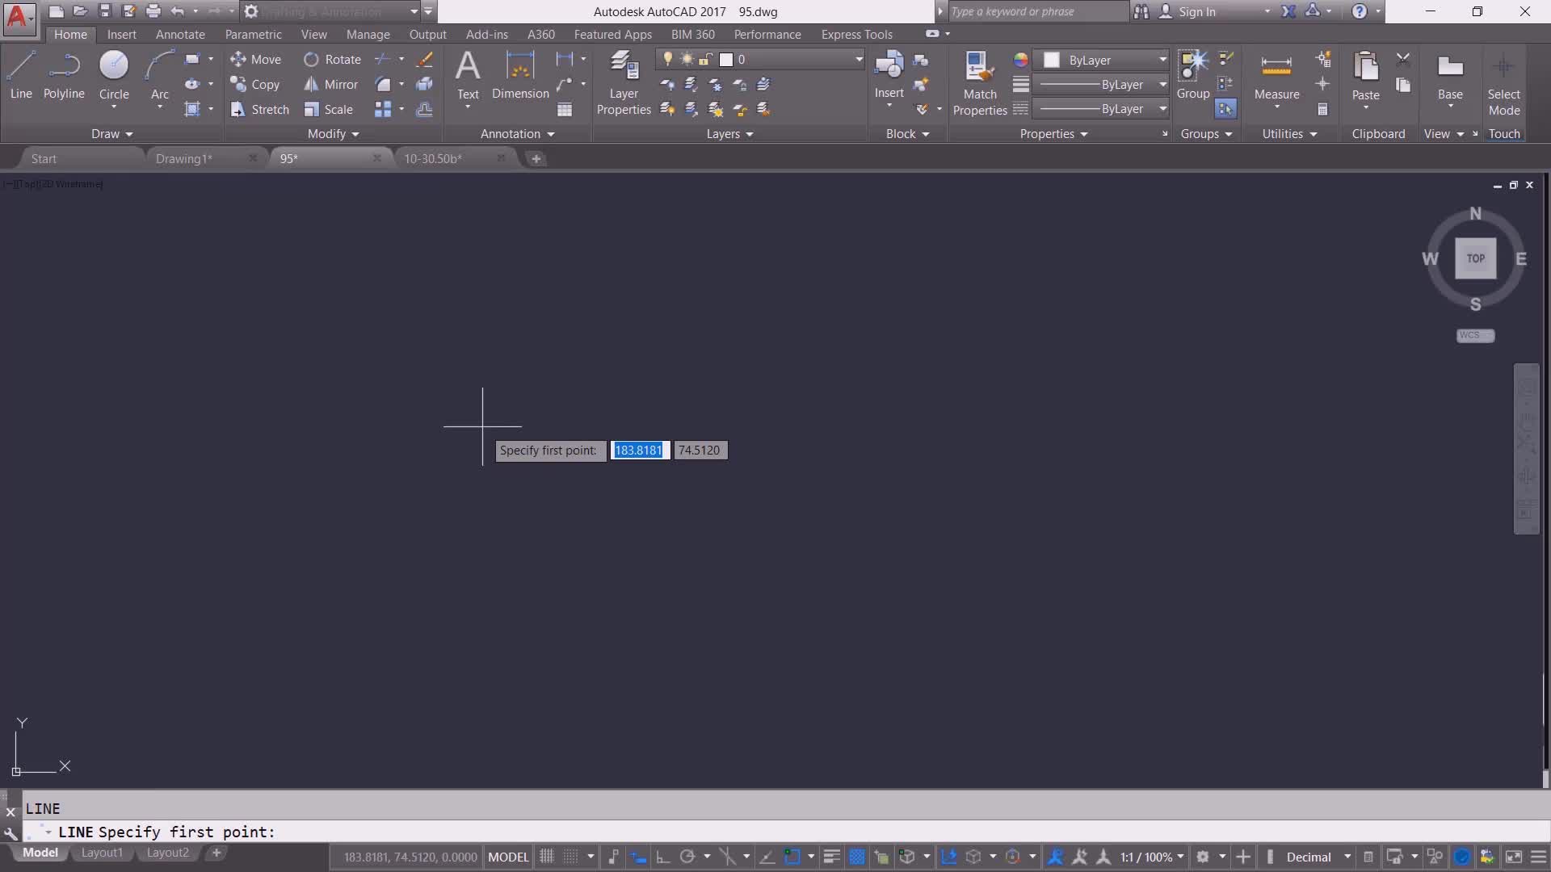Switch to the Drawing1 file tab

[x=184, y=159]
